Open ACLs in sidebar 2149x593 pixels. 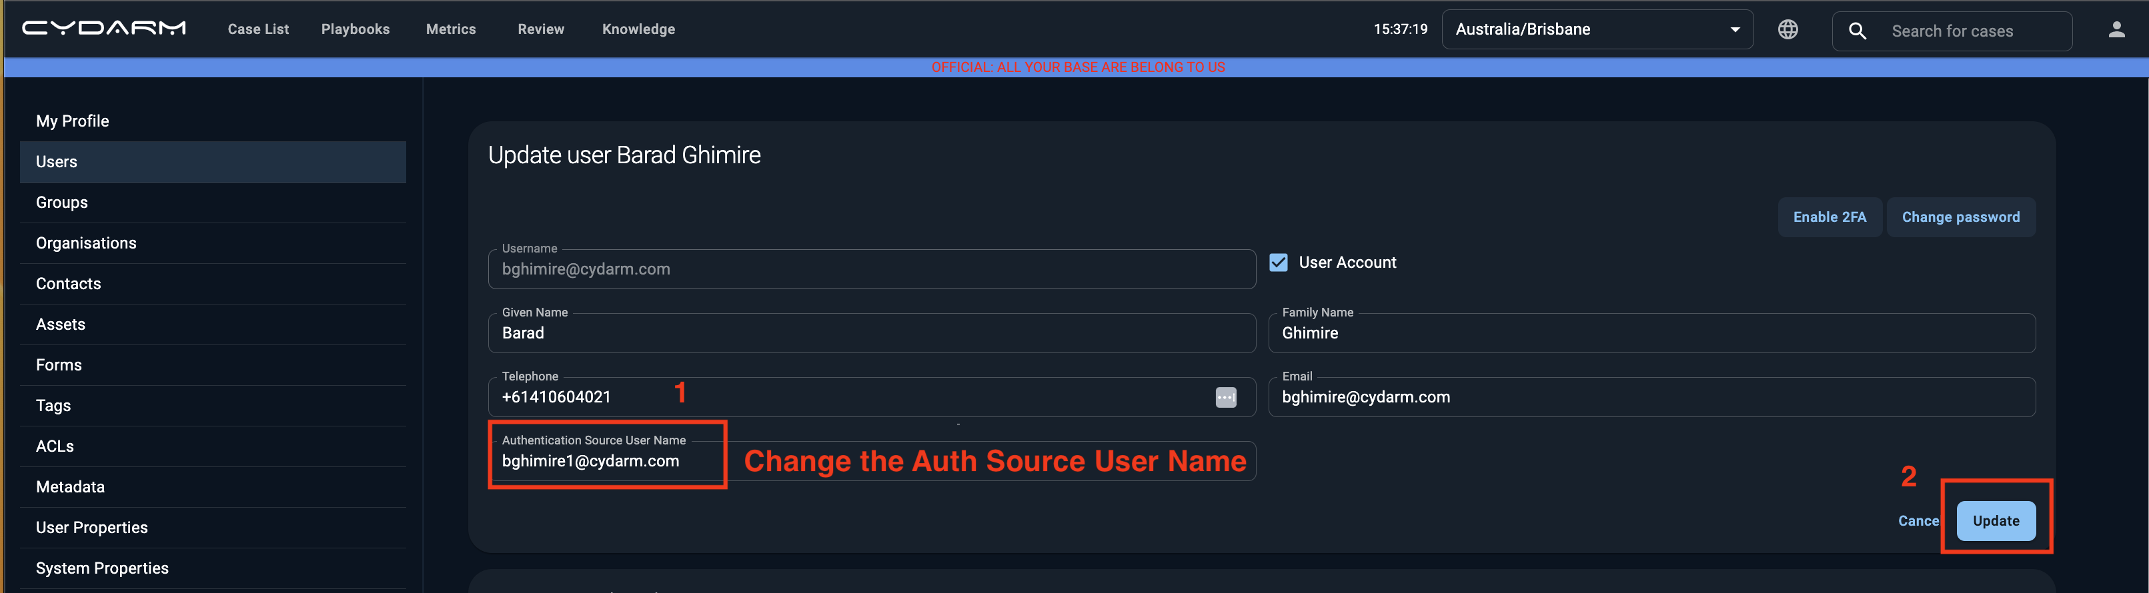tap(213, 446)
